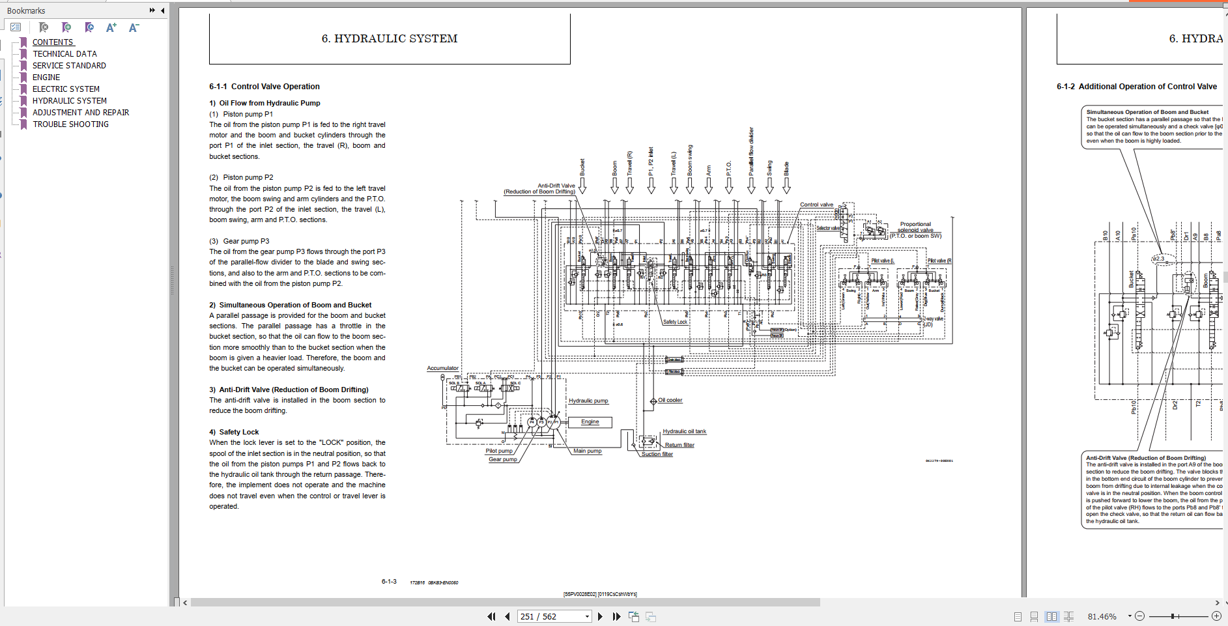Click the zoom slider handle
This screenshot has width=1228, height=626.
coord(1173,616)
